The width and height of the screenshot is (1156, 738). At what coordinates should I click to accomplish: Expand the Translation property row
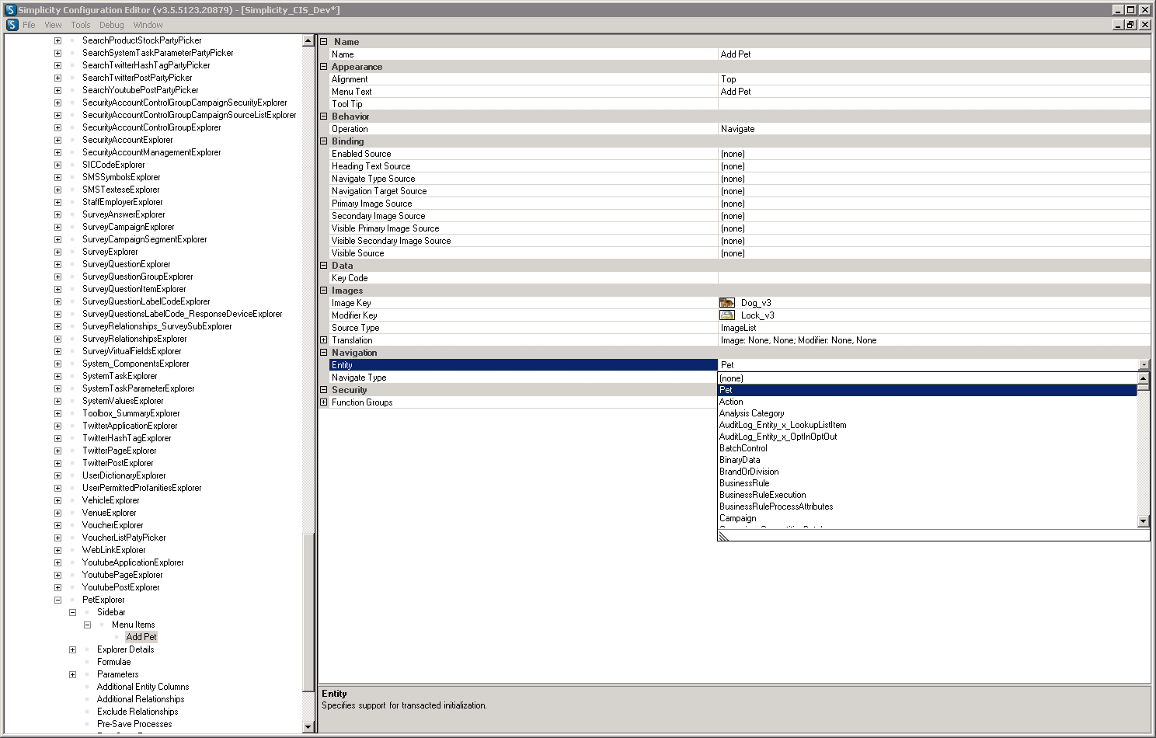click(324, 340)
